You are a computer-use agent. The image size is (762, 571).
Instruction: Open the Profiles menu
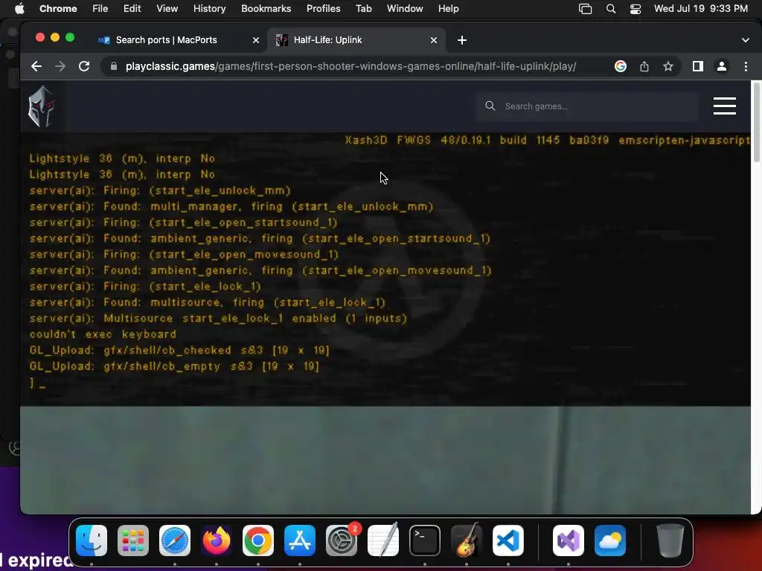coord(323,9)
